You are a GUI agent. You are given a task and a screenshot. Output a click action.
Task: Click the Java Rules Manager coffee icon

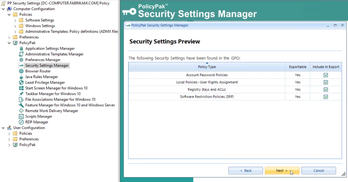click(x=21, y=77)
